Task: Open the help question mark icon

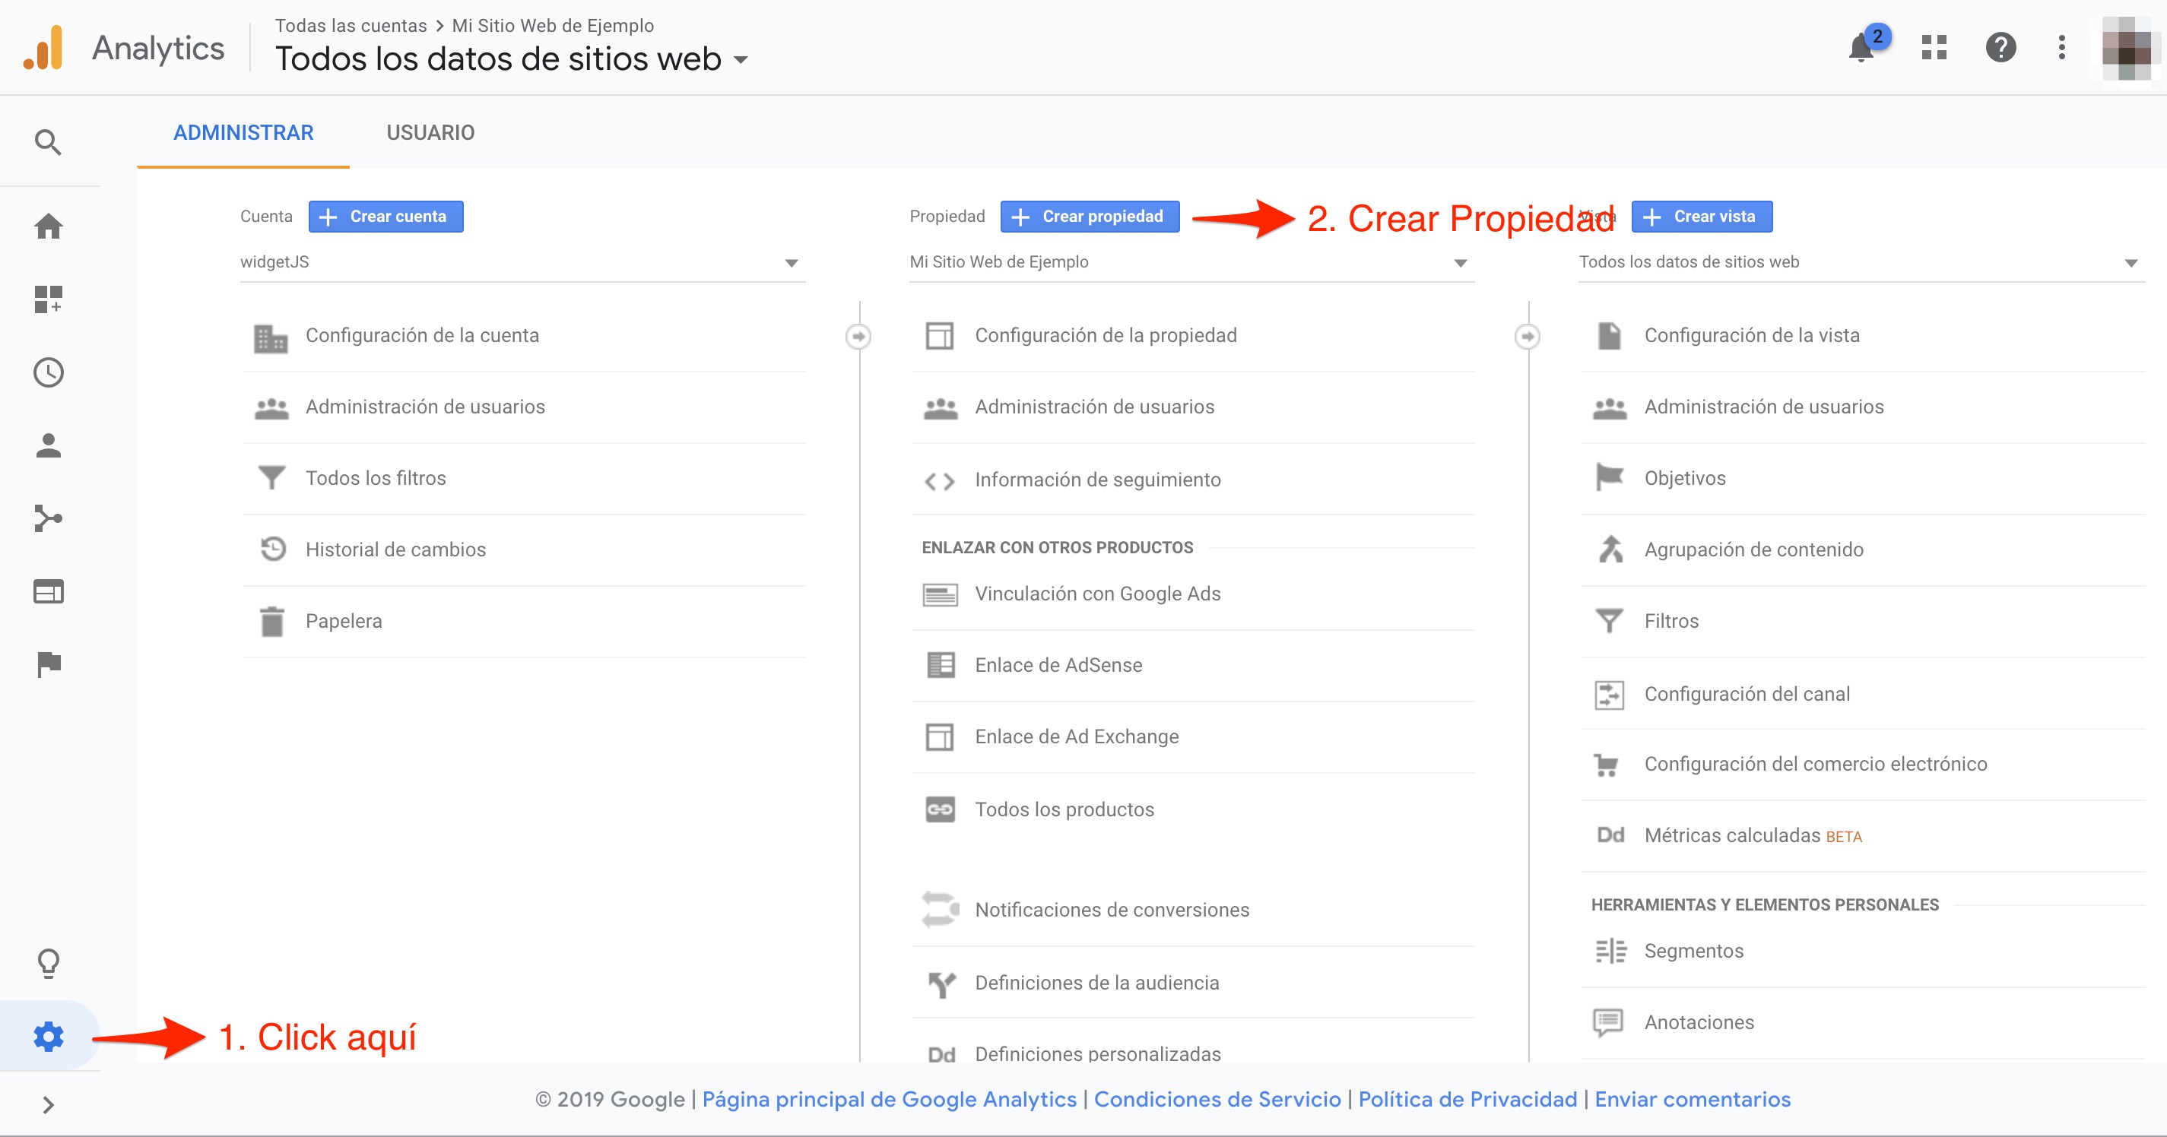Action: point(2000,47)
